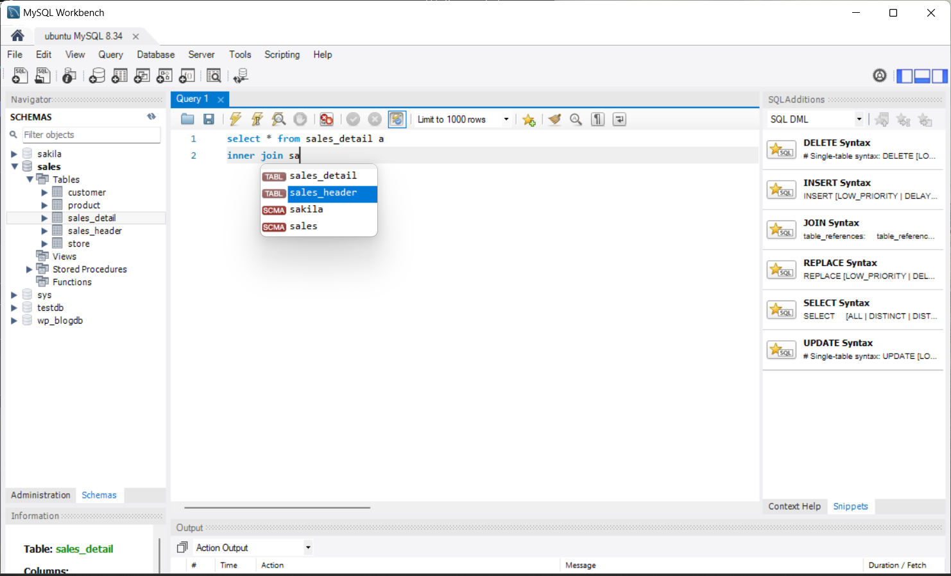
Task: Run Explain plan icon
Action: click(x=278, y=119)
